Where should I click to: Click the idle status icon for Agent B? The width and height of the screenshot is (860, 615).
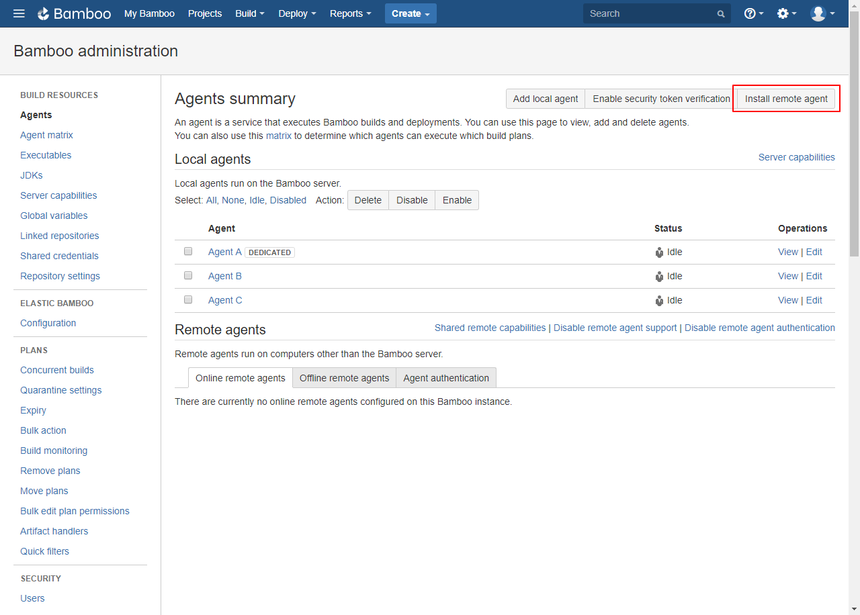pos(659,277)
